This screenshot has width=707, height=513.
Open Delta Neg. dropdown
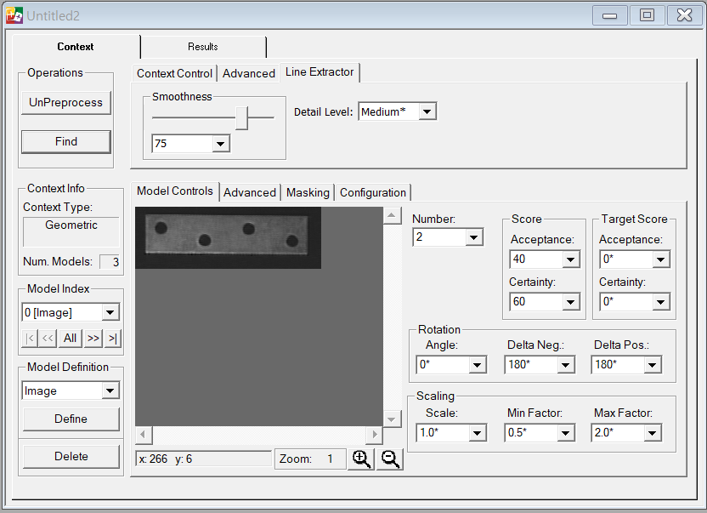(x=565, y=365)
